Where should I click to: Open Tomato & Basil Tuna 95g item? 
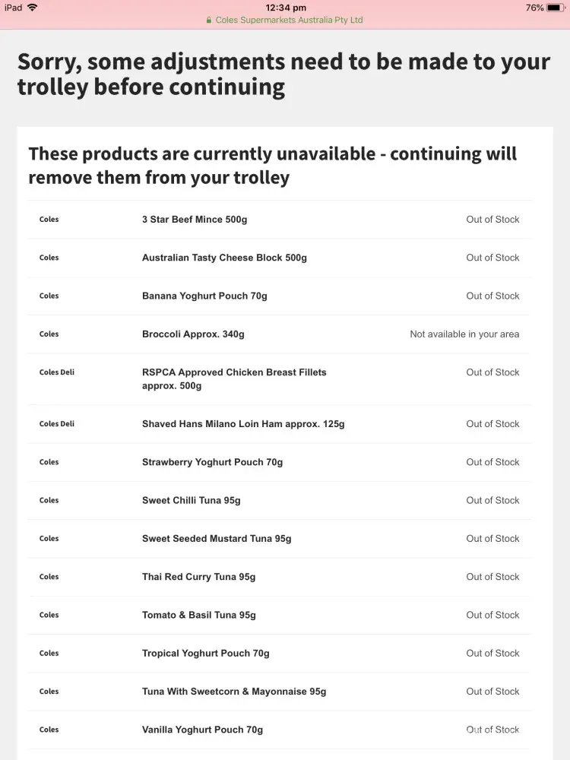click(x=199, y=615)
